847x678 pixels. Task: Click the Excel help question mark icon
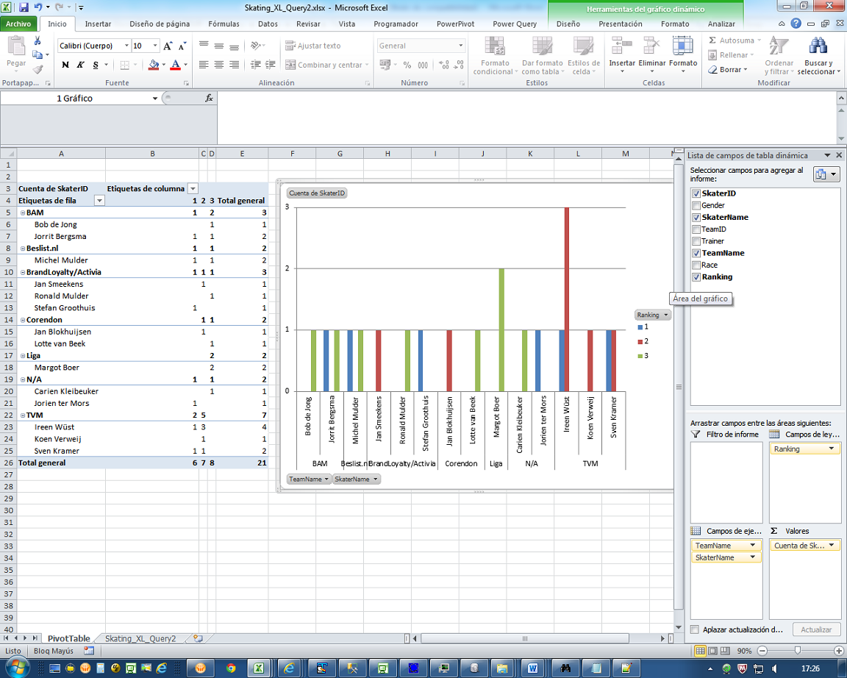coord(796,24)
